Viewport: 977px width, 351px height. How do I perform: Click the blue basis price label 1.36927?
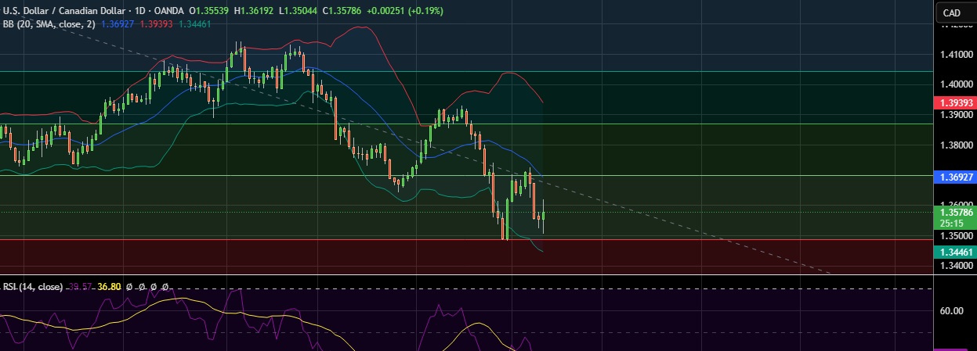tap(954, 177)
